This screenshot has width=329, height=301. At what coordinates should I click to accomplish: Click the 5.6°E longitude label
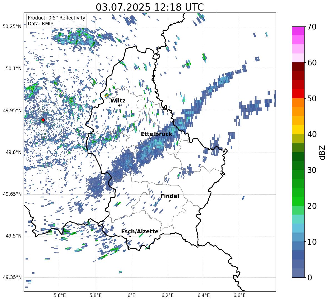[x=60, y=295]
